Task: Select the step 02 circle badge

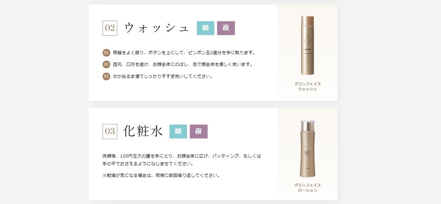Action: (106, 65)
